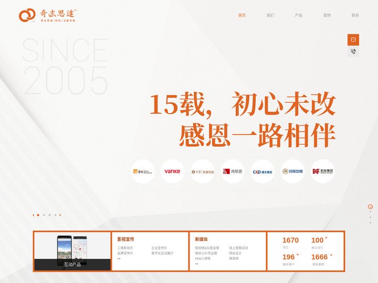Click the 互动产品 caption bar

click(x=72, y=265)
